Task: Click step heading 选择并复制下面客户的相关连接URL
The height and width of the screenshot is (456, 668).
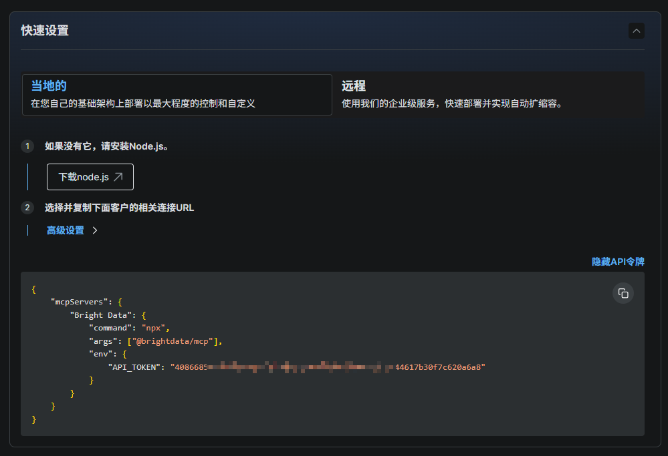Action: (119, 208)
